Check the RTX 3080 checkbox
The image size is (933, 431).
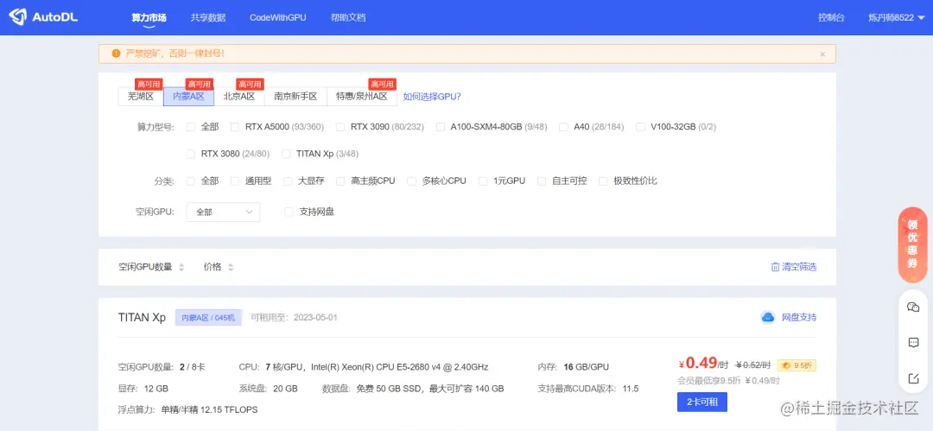coord(190,154)
